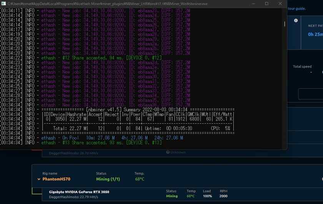Click the Unknown status icon in NiceHash window
This screenshot has width=323, height=204.
(168, 152)
